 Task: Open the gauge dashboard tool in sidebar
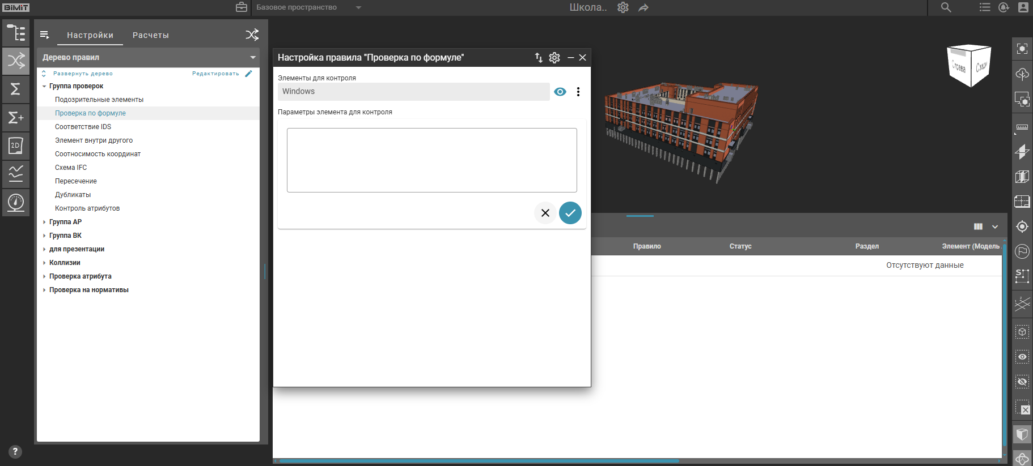16,202
